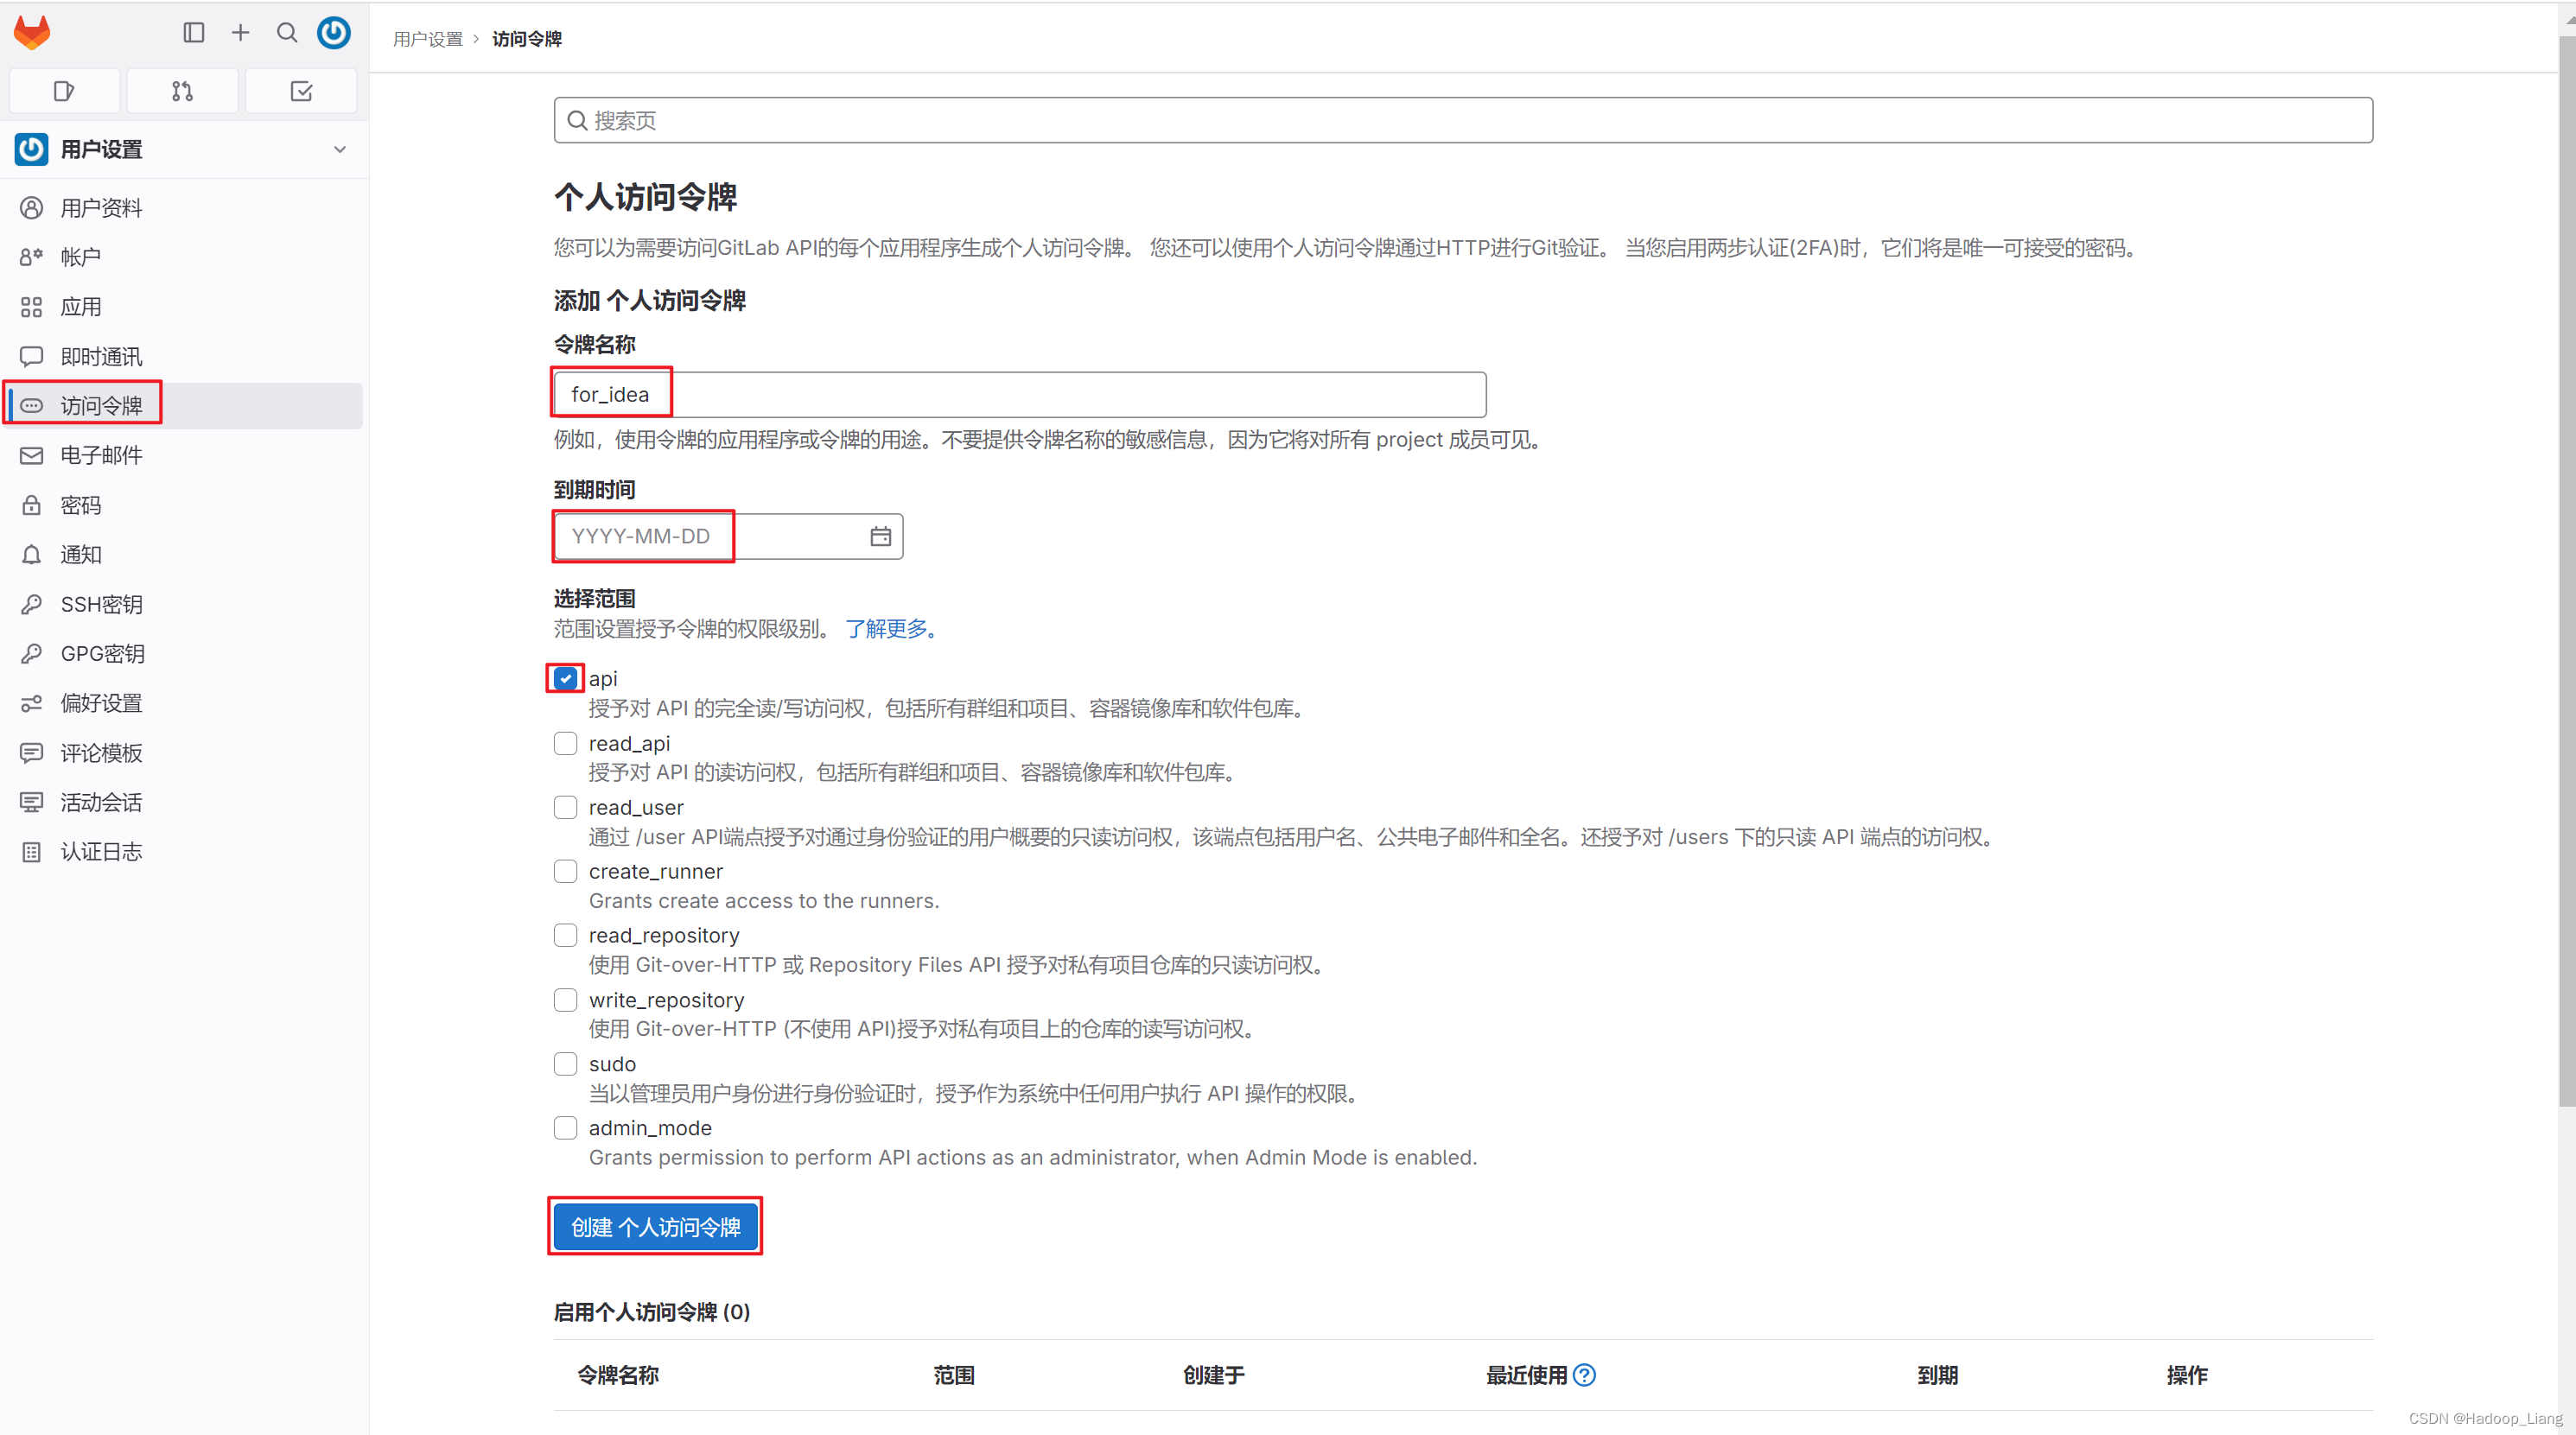Click the 搜索页 search input field
This screenshot has width=2576, height=1435.
pyautogui.click(x=1462, y=120)
